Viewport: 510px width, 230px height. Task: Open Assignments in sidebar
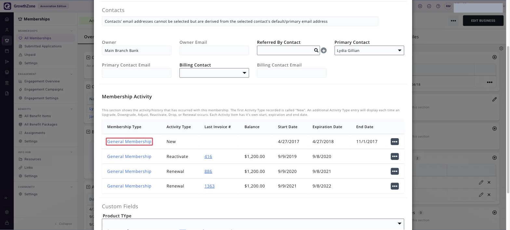(x=34, y=133)
